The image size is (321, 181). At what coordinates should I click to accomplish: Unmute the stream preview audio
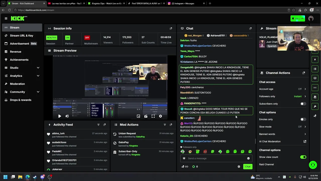pyautogui.click(x=67, y=116)
